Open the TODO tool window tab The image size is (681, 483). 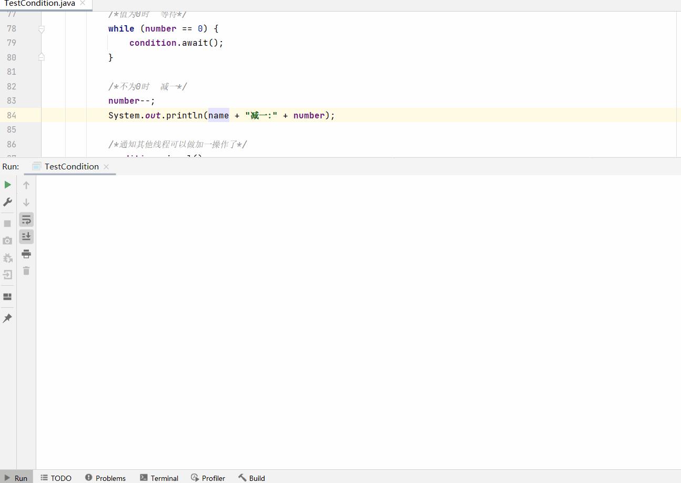pos(56,478)
